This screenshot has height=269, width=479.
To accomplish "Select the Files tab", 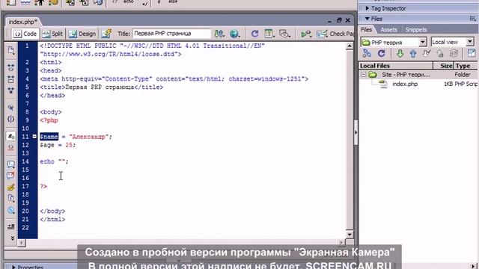I will point(366,30).
